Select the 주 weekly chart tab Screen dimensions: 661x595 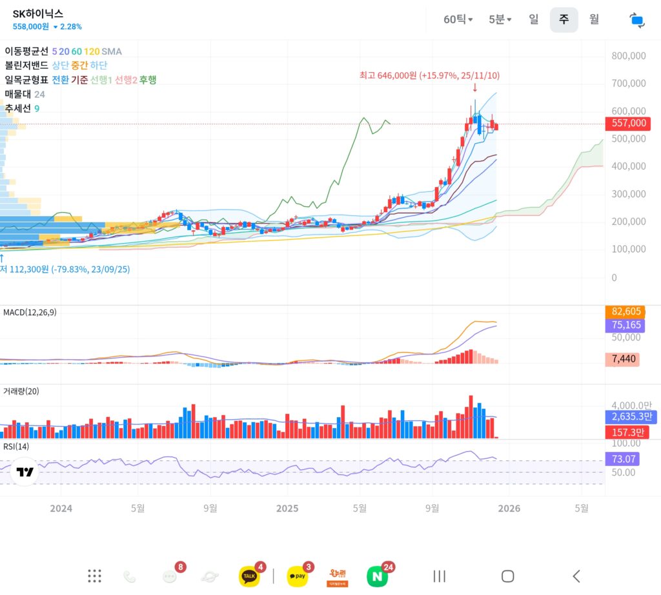(564, 19)
